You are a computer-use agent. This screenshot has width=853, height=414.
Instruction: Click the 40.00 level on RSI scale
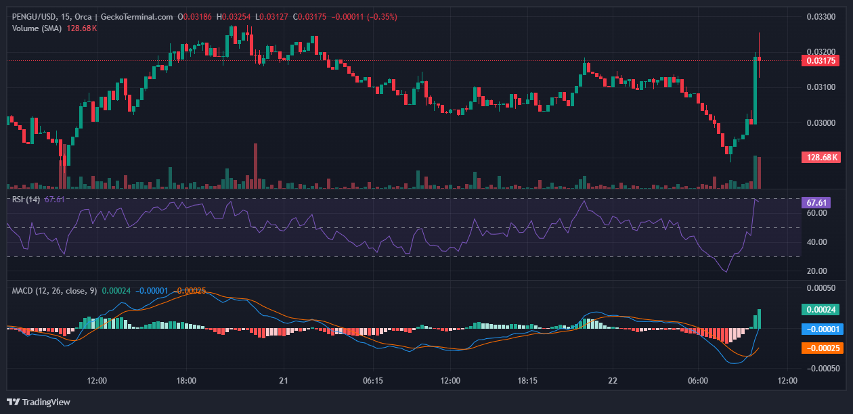816,242
